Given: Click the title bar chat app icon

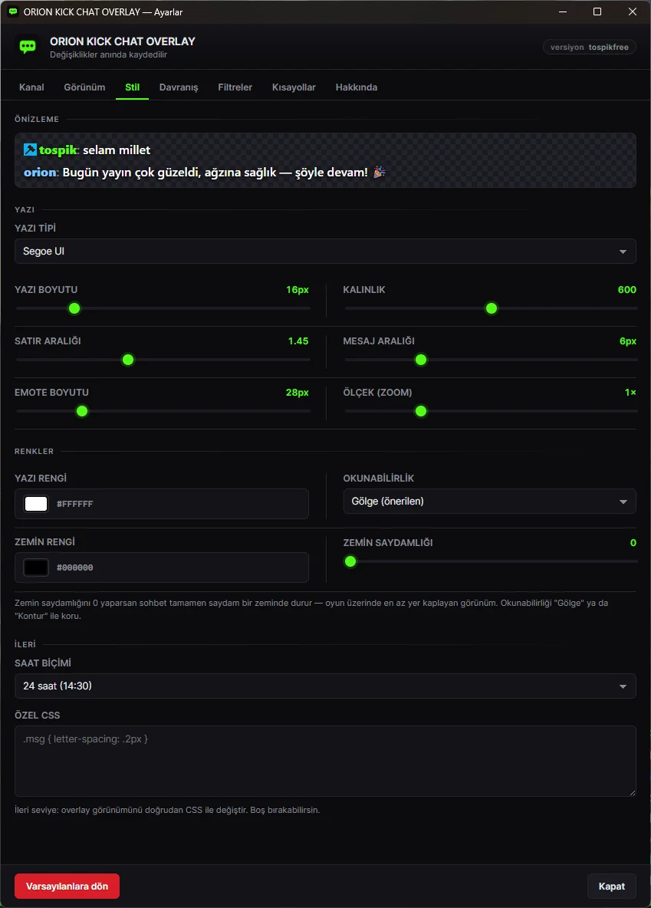Looking at the screenshot, I should tap(13, 12).
